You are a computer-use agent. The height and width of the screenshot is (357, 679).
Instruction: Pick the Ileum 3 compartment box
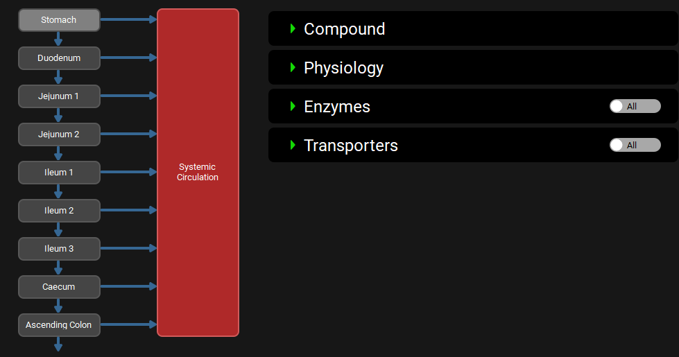pyautogui.click(x=59, y=249)
